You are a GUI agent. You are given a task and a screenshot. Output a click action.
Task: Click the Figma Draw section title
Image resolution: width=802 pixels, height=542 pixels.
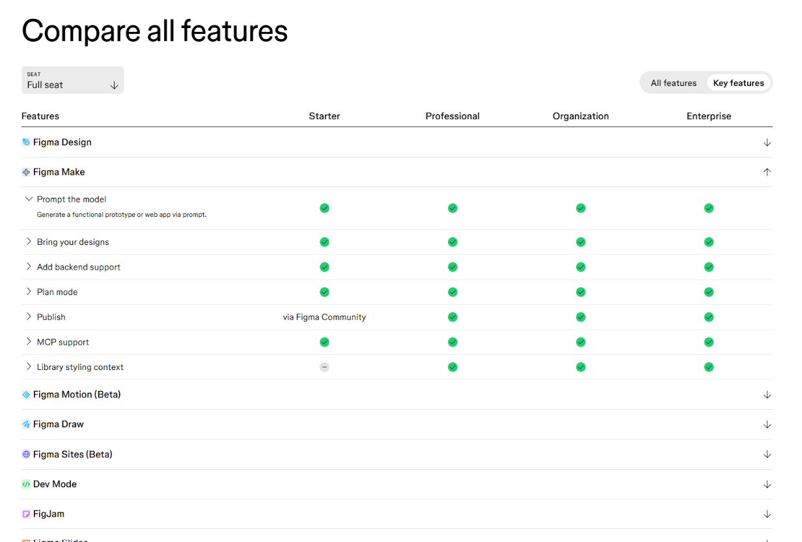[x=59, y=424]
